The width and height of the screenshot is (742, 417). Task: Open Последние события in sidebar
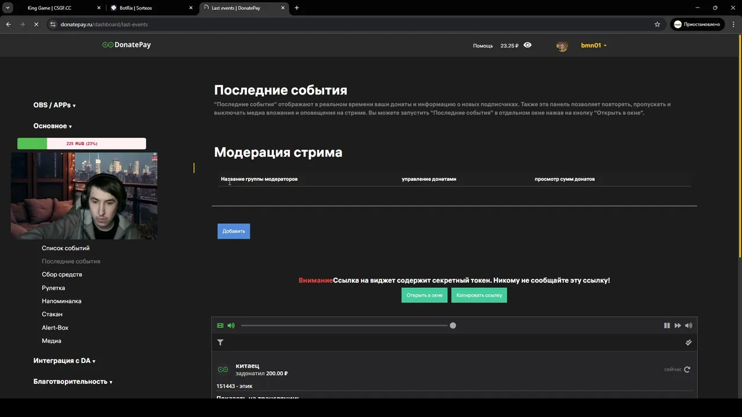click(x=71, y=262)
